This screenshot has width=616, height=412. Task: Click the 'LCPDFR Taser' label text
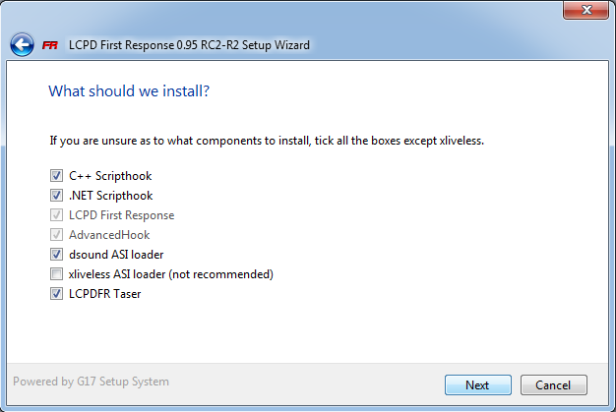click(x=104, y=294)
